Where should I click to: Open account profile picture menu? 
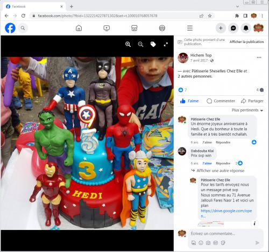tap(258, 28)
